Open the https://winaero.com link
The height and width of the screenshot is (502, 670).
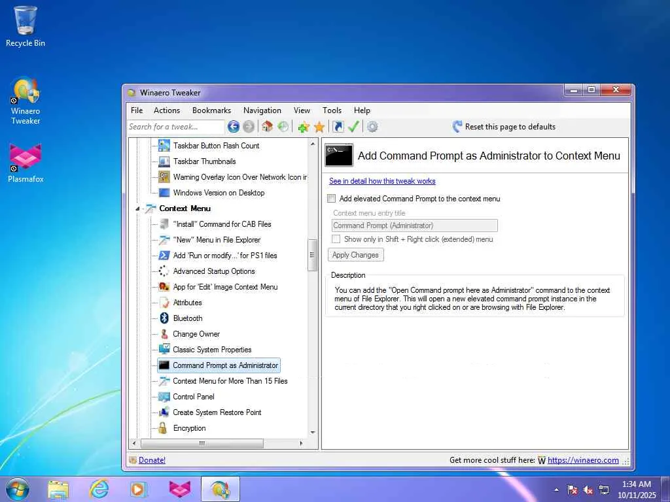[x=583, y=460]
